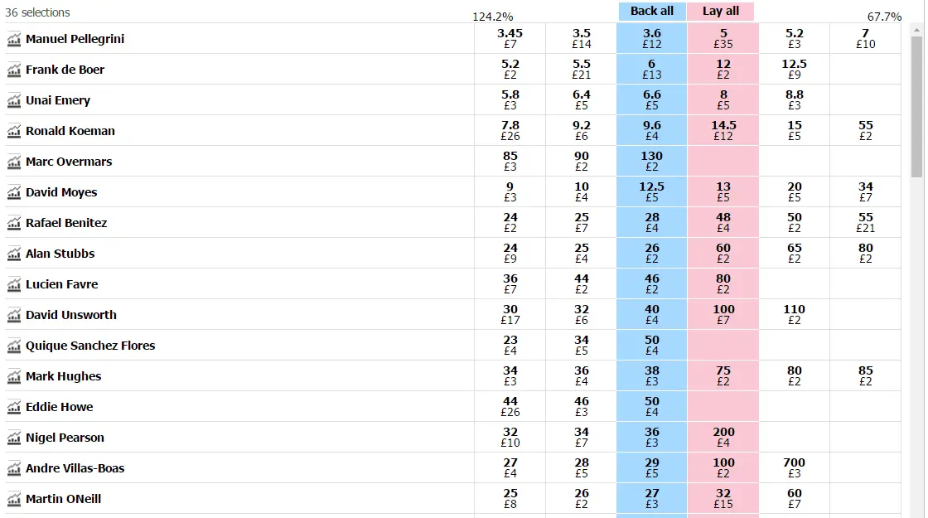Open the chart icon for David Moyes
Image resolution: width=928 pixels, height=518 pixels.
(14, 192)
